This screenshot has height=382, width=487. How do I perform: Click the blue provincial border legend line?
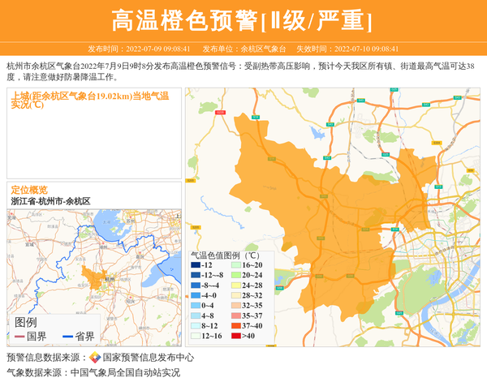click(x=68, y=337)
